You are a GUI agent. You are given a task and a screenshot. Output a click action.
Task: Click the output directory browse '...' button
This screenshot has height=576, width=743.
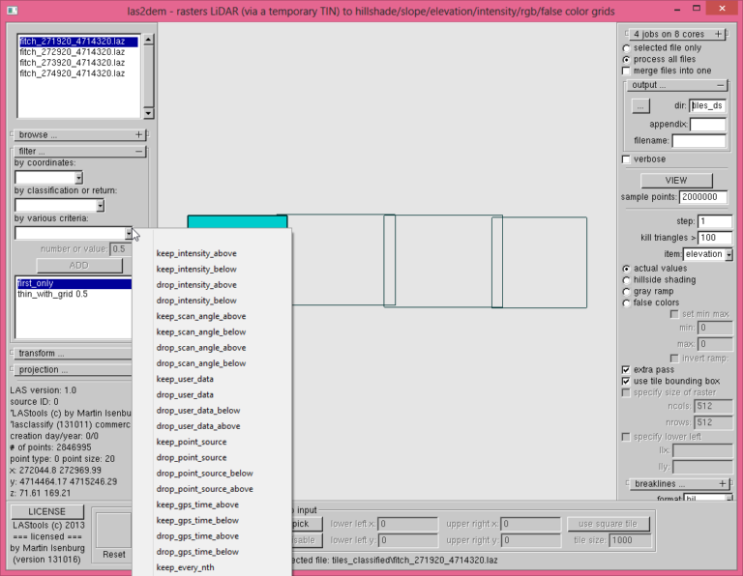tap(639, 106)
